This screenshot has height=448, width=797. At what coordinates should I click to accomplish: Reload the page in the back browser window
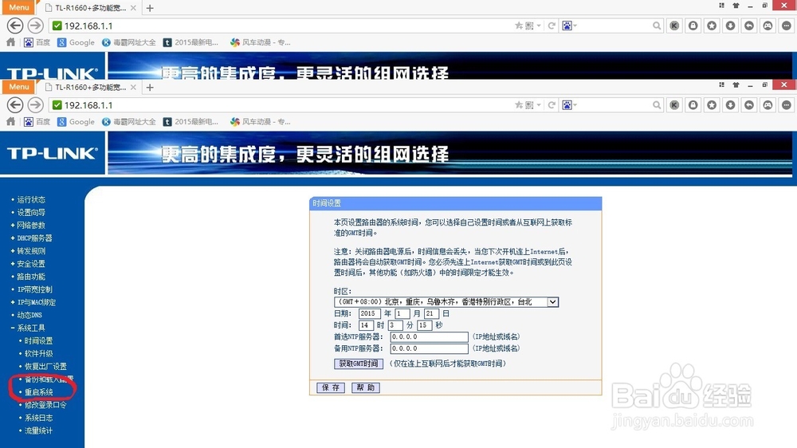(552, 26)
